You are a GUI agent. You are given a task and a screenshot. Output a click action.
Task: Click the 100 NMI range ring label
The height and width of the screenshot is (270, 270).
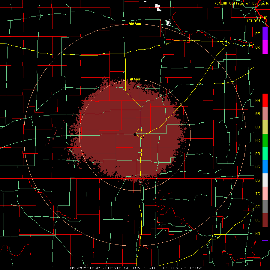pyautogui.click(x=135, y=24)
